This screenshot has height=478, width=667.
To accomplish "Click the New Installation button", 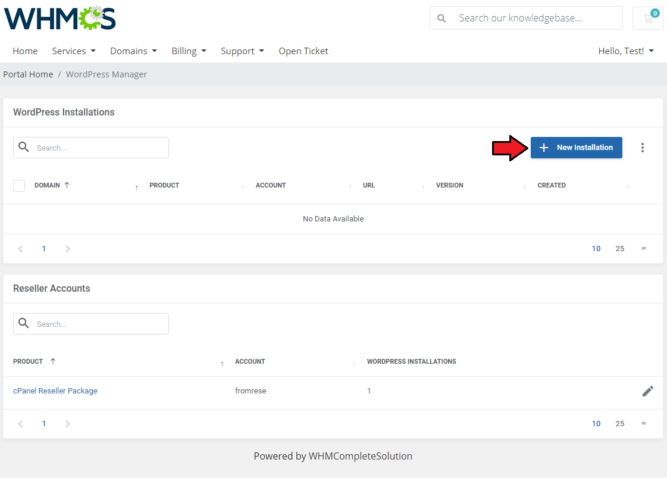I will click(576, 148).
